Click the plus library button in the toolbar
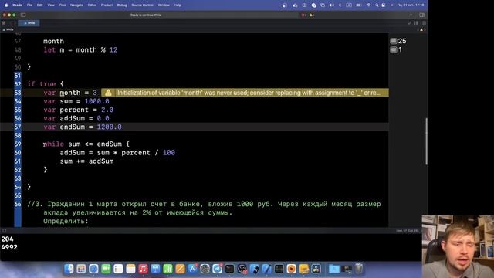494x278 pixels. coord(411,15)
